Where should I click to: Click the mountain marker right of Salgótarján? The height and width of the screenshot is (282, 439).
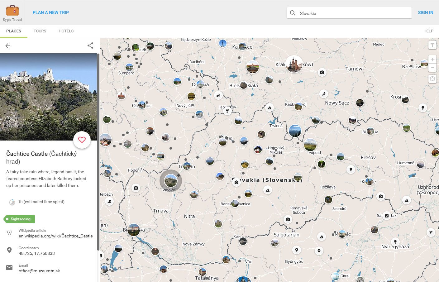(322, 237)
